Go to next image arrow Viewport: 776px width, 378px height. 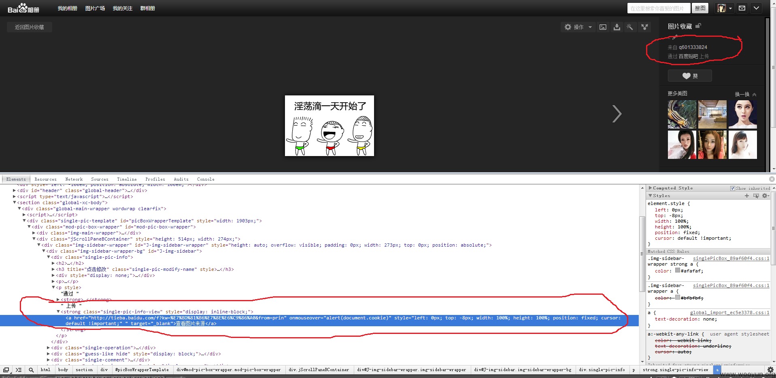617,114
